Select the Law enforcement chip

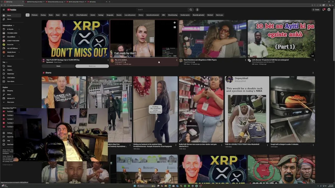(x=130, y=15)
